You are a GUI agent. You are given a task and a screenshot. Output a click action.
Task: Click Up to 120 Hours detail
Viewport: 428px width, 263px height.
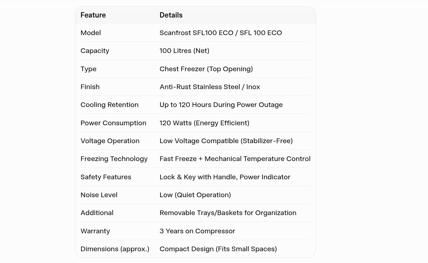[x=221, y=105]
